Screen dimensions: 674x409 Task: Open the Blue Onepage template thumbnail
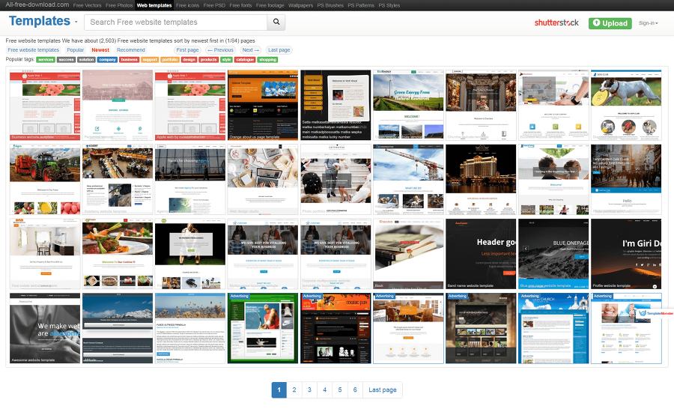coord(553,254)
